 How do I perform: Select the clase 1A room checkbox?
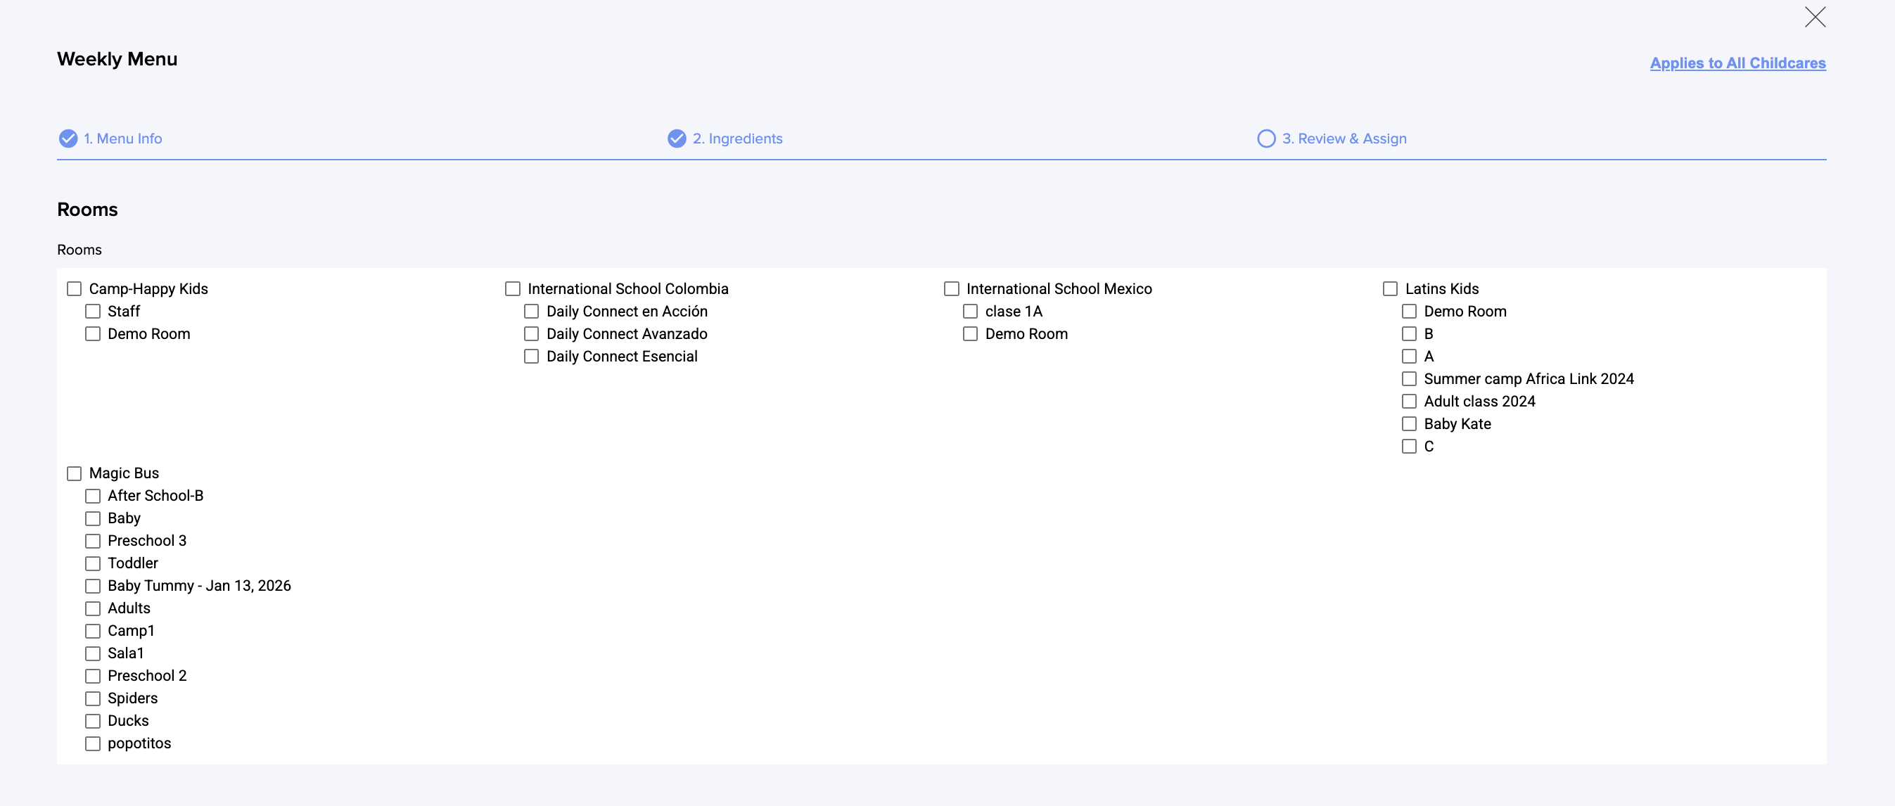[x=970, y=312]
